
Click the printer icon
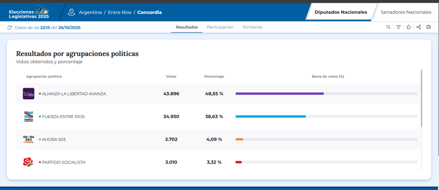point(428,27)
